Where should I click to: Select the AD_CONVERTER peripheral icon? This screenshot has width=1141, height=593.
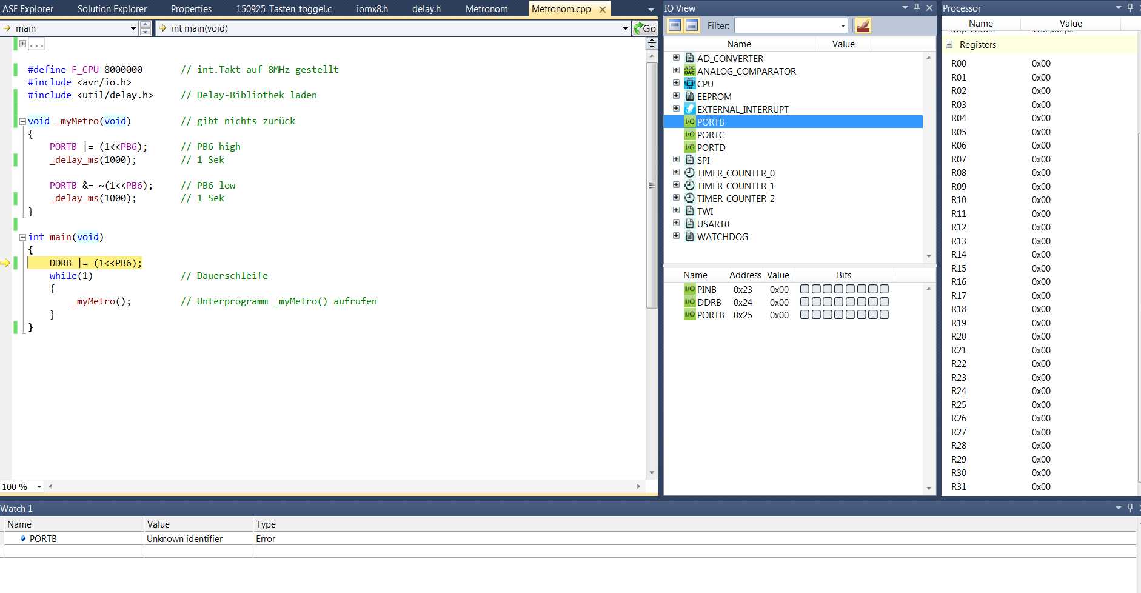689,58
